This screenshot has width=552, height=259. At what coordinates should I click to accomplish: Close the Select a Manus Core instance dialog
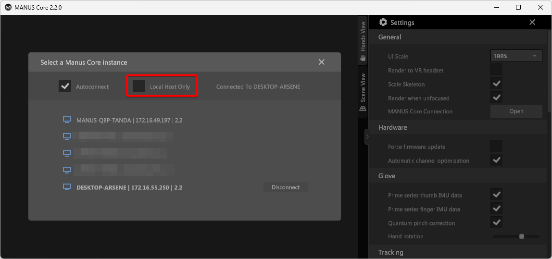pyautogui.click(x=322, y=62)
